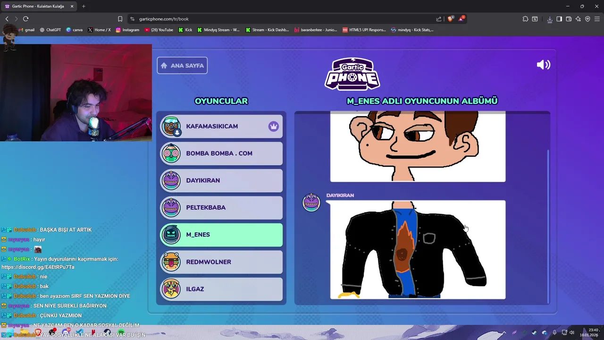
Task: Select player REDMWOLNER
Action: 221,262
